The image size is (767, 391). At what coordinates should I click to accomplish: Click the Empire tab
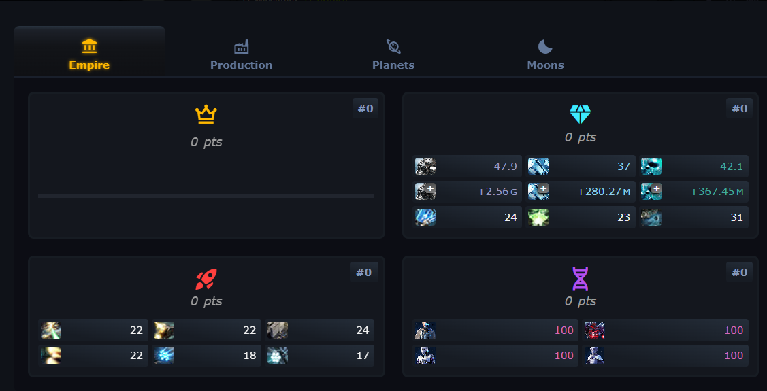[x=89, y=55]
